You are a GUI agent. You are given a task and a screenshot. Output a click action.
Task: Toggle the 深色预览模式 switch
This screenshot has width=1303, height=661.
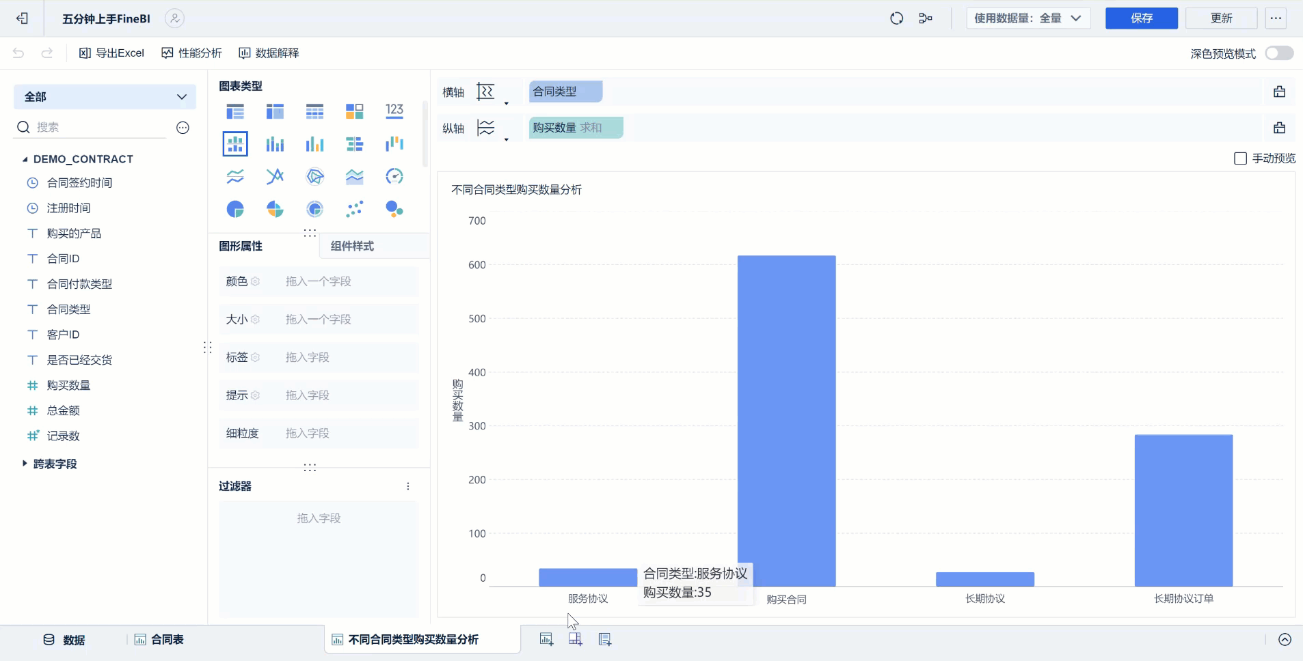pyautogui.click(x=1279, y=53)
